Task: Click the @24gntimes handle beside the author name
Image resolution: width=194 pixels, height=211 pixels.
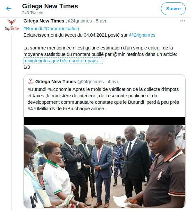Action: (79, 21)
